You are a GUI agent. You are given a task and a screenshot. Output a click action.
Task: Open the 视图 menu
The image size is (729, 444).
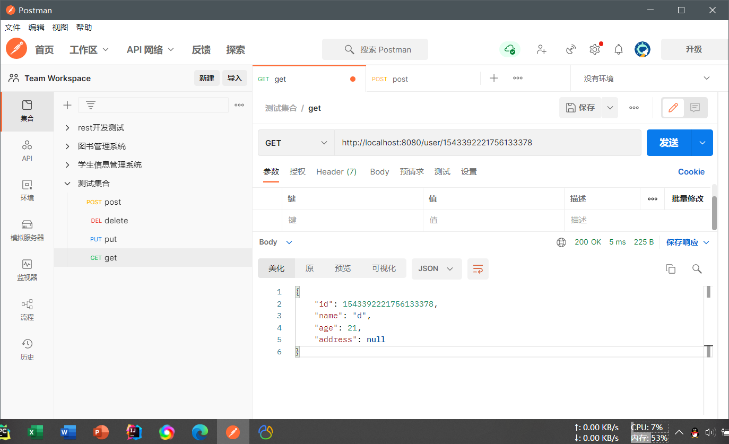pyautogui.click(x=60, y=28)
